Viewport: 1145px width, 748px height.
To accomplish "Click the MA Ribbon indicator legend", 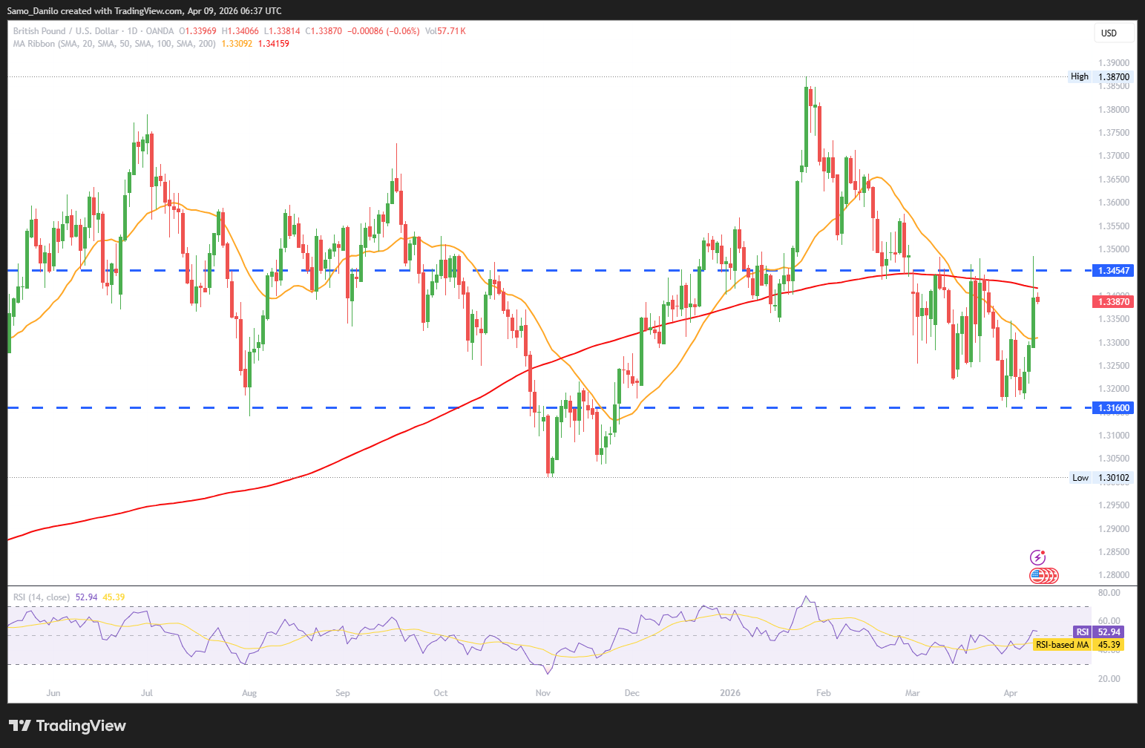I will 114,44.
